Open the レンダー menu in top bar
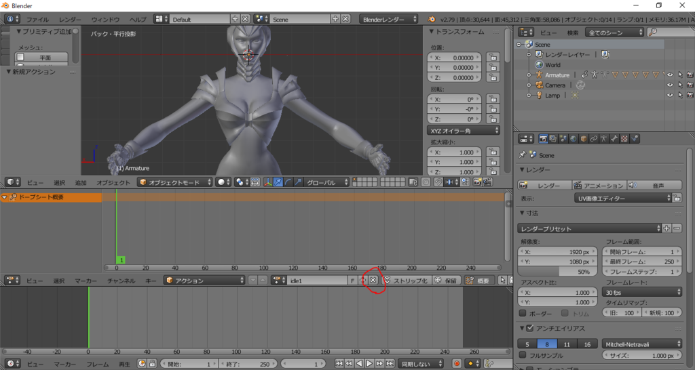 70,20
